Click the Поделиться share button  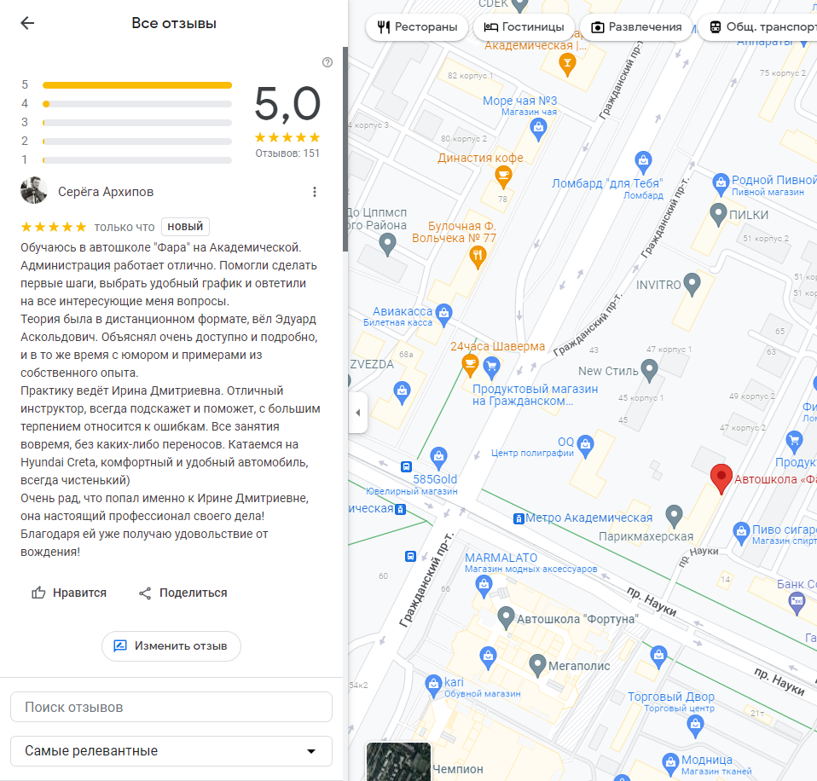click(x=183, y=593)
